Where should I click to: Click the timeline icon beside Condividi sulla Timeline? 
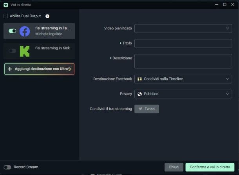point(139,79)
